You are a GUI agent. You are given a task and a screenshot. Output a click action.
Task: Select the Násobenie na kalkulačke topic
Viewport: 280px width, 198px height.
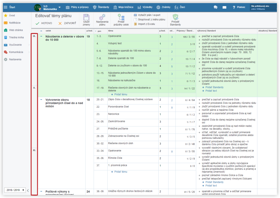(122, 80)
